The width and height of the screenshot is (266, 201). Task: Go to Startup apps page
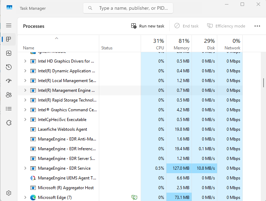(x=9, y=81)
